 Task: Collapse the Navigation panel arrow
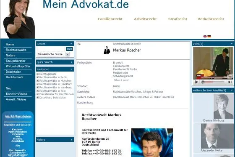(x=71, y=69)
